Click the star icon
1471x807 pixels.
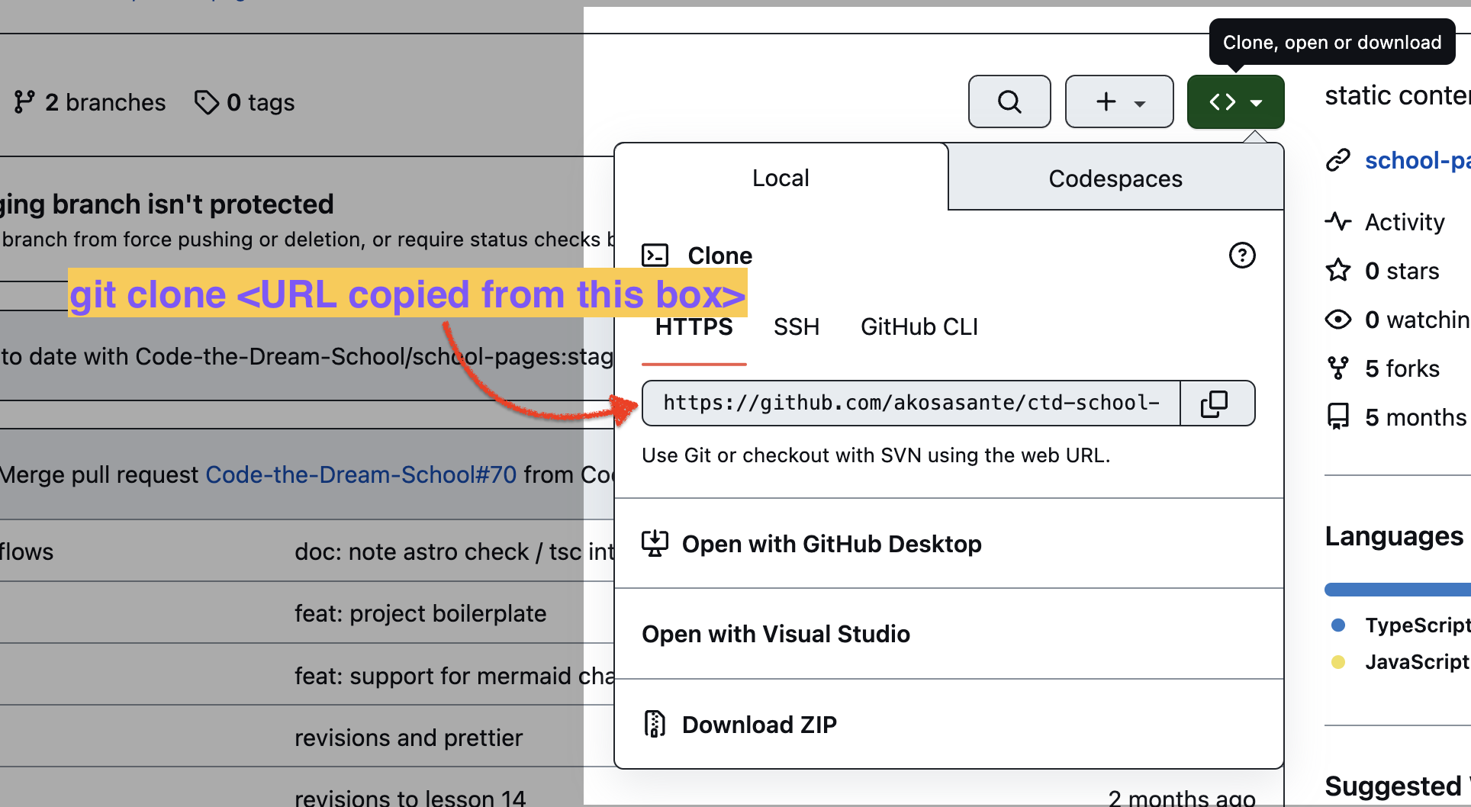click(x=1338, y=270)
